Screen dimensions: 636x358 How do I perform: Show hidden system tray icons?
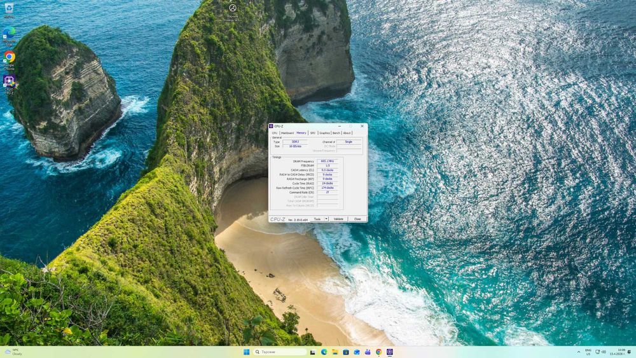point(578,352)
